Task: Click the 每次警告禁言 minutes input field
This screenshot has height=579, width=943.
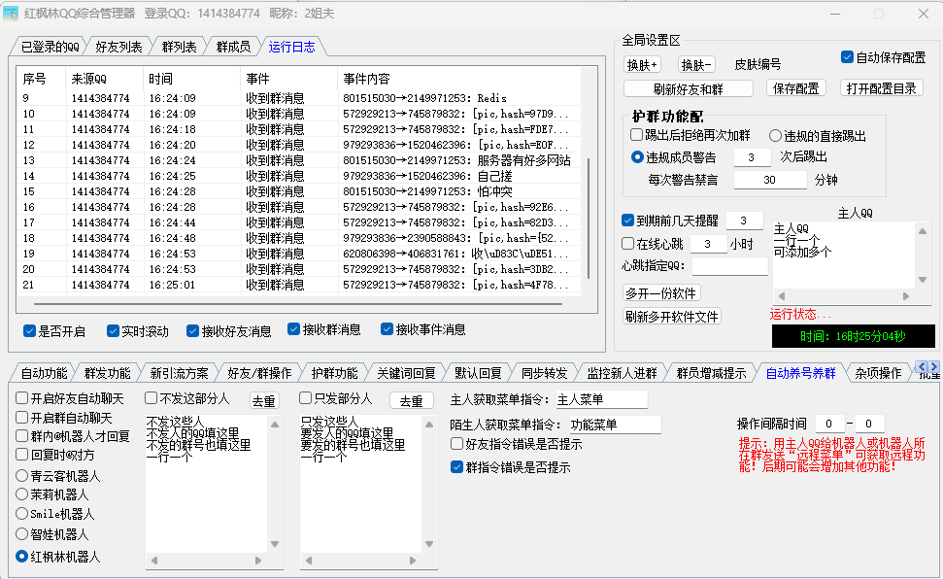Action: (769, 180)
